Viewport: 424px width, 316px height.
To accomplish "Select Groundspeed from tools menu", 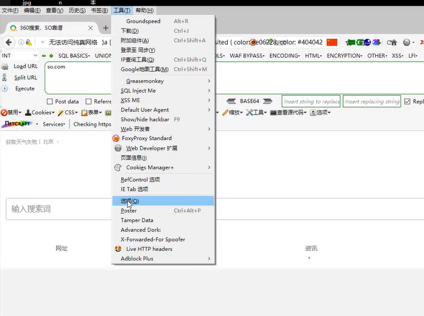I will (163, 21).
